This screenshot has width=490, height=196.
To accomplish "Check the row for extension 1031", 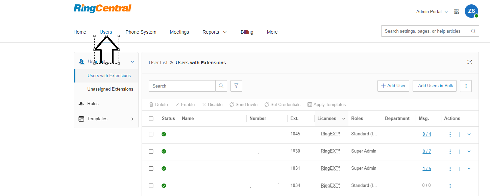I will [151, 168].
